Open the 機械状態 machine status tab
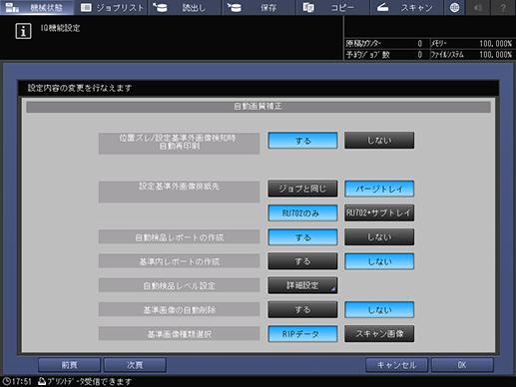Image resolution: width=516 pixels, height=387 pixels. click(x=37, y=7)
